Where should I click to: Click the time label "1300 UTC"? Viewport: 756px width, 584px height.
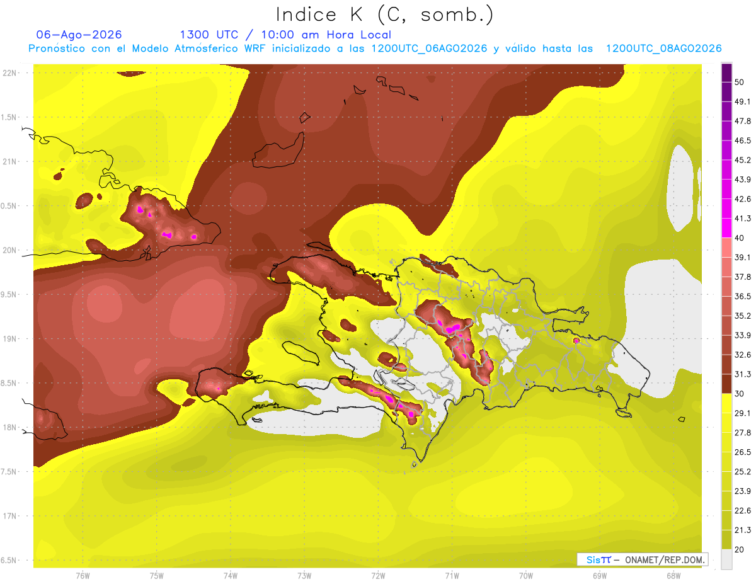209,35
